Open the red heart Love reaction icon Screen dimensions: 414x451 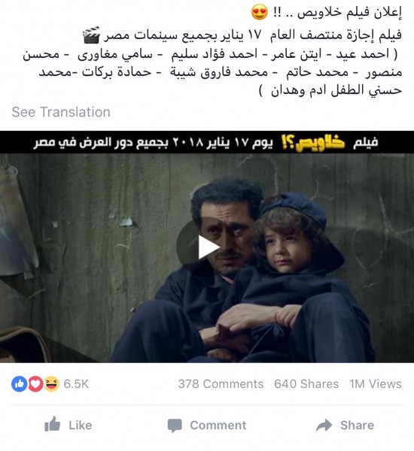tap(35, 383)
